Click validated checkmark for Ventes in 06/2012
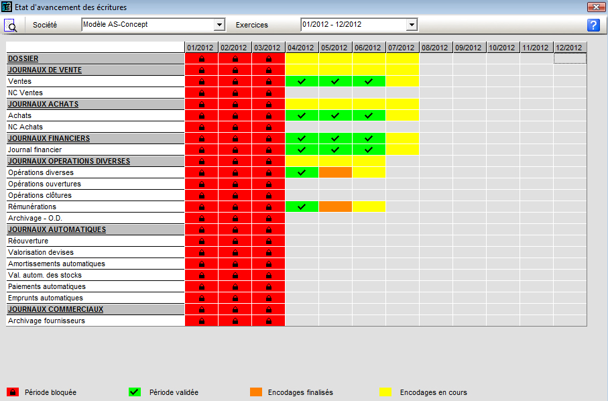This screenshot has width=608, height=401. (369, 81)
